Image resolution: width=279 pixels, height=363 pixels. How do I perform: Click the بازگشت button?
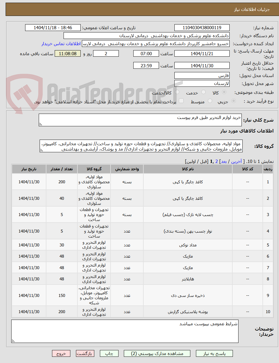point(85,353)
